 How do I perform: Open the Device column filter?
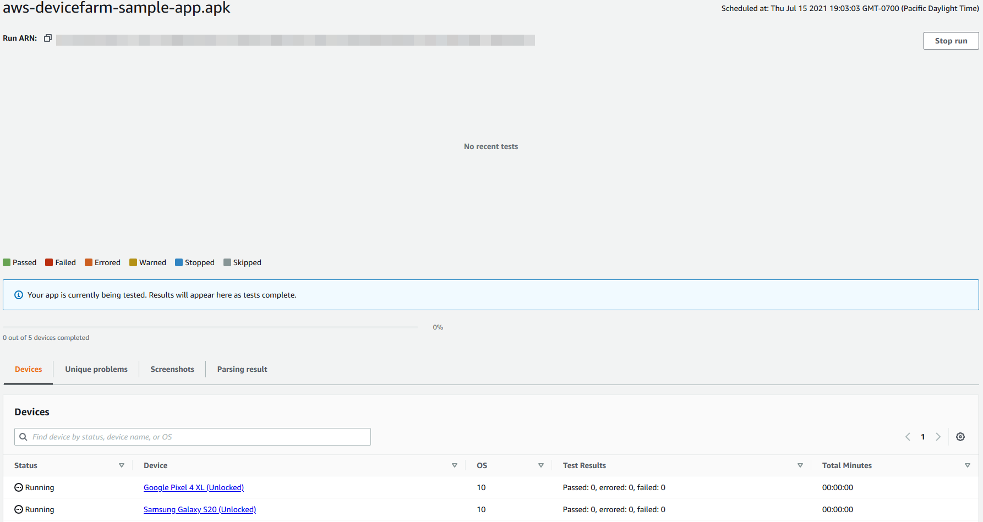[455, 465]
